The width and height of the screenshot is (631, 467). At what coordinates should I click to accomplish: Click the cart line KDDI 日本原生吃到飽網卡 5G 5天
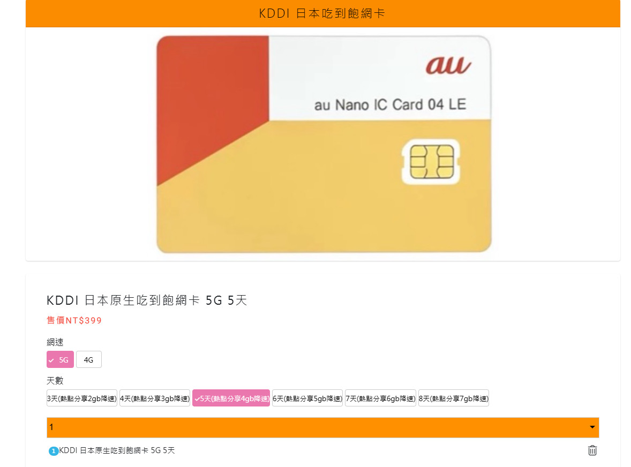pyautogui.click(x=117, y=450)
